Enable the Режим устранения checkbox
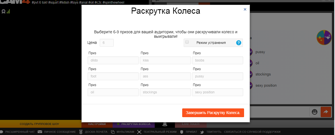 [x=187, y=42]
